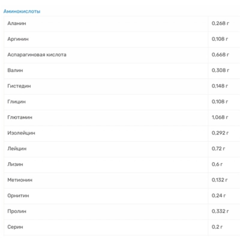Click the Аминокислоты section heading link
This screenshot has width=240, height=240.
(x=22, y=11)
